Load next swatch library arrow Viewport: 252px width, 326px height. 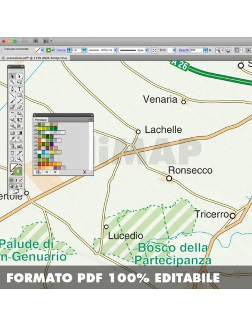pos(55,172)
